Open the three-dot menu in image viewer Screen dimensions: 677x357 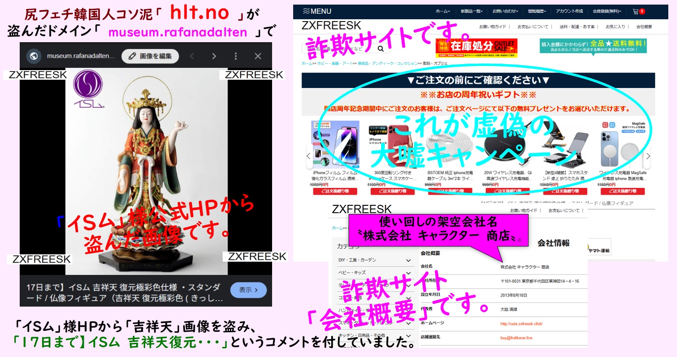pos(236,56)
